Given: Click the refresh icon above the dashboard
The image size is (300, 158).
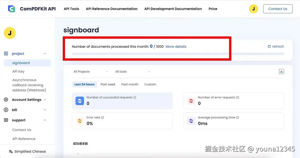Looking at the screenshot, I should [x=269, y=46].
